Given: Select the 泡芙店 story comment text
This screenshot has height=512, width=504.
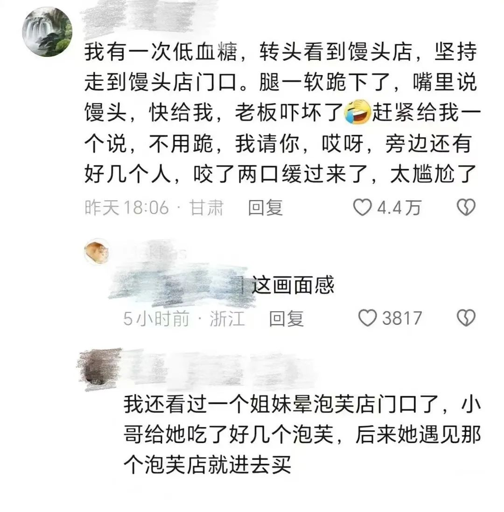Looking at the screenshot, I should [x=302, y=435].
